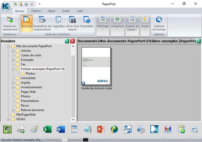Select the Immobilier folder
202x142 pixels.
click(x=28, y=78)
